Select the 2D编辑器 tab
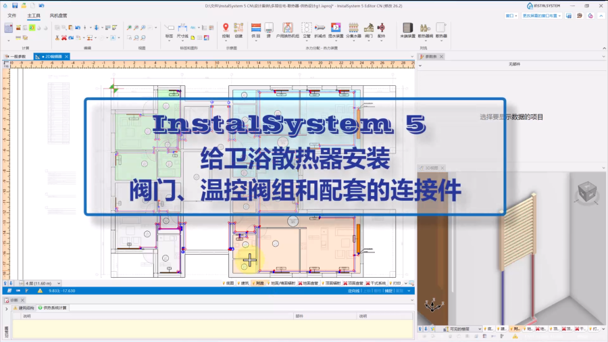 click(51, 57)
